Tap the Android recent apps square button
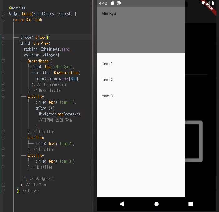Screen dimensions: 219x212 (191, 204)
